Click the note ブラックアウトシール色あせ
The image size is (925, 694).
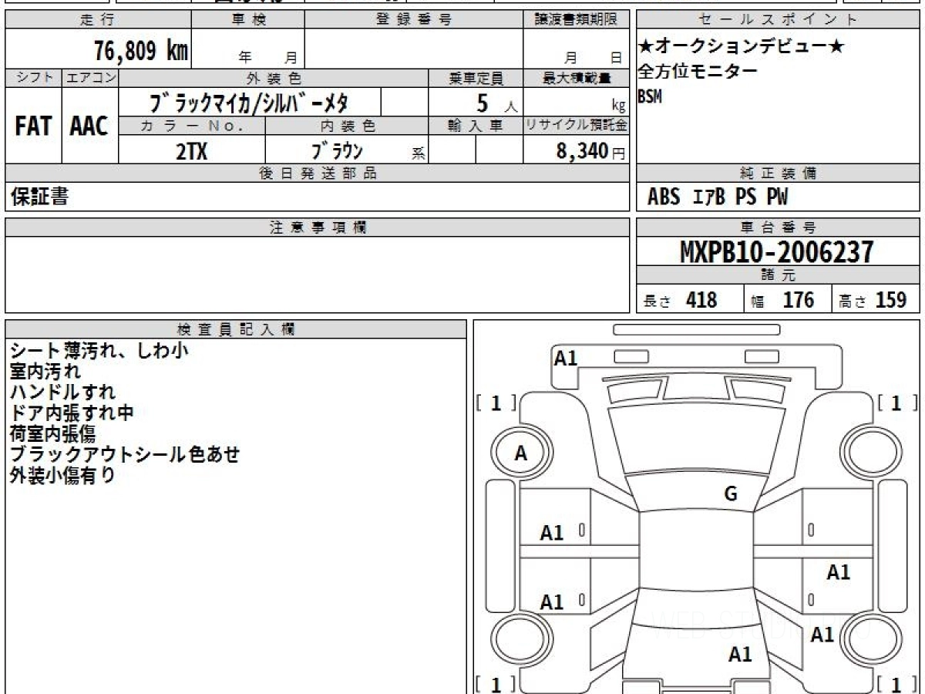pos(125,454)
